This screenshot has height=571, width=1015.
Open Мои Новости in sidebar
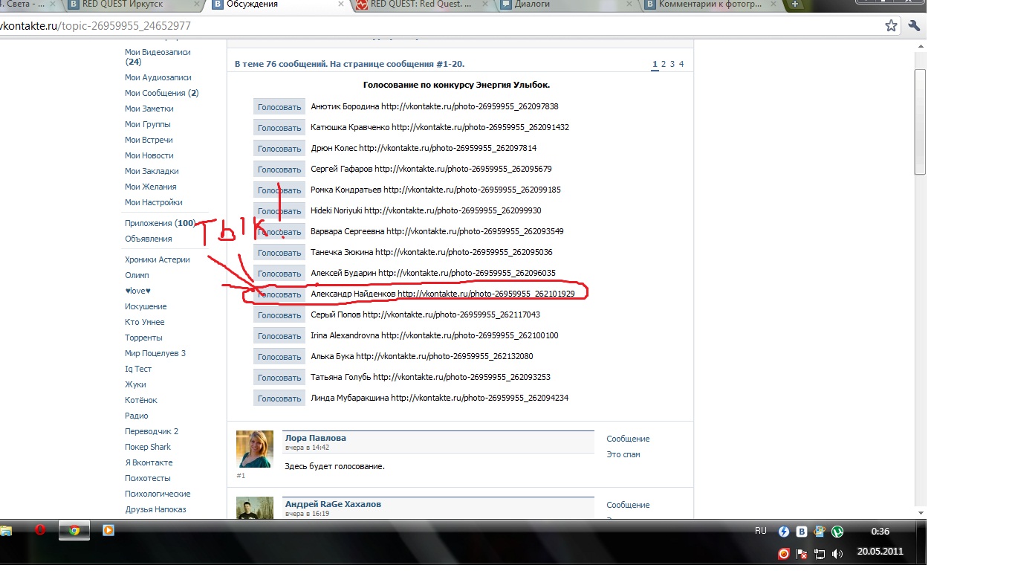coord(149,155)
